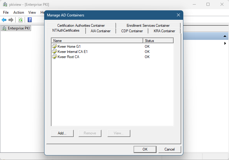Select the Kveer Home G1 certificate icon
Viewport: 229px width, 160px height.
pyautogui.click(x=55, y=47)
